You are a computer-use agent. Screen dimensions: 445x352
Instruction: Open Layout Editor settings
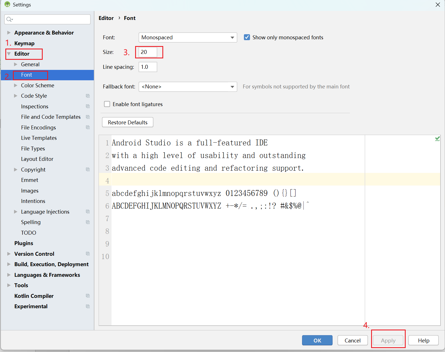[37, 159]
